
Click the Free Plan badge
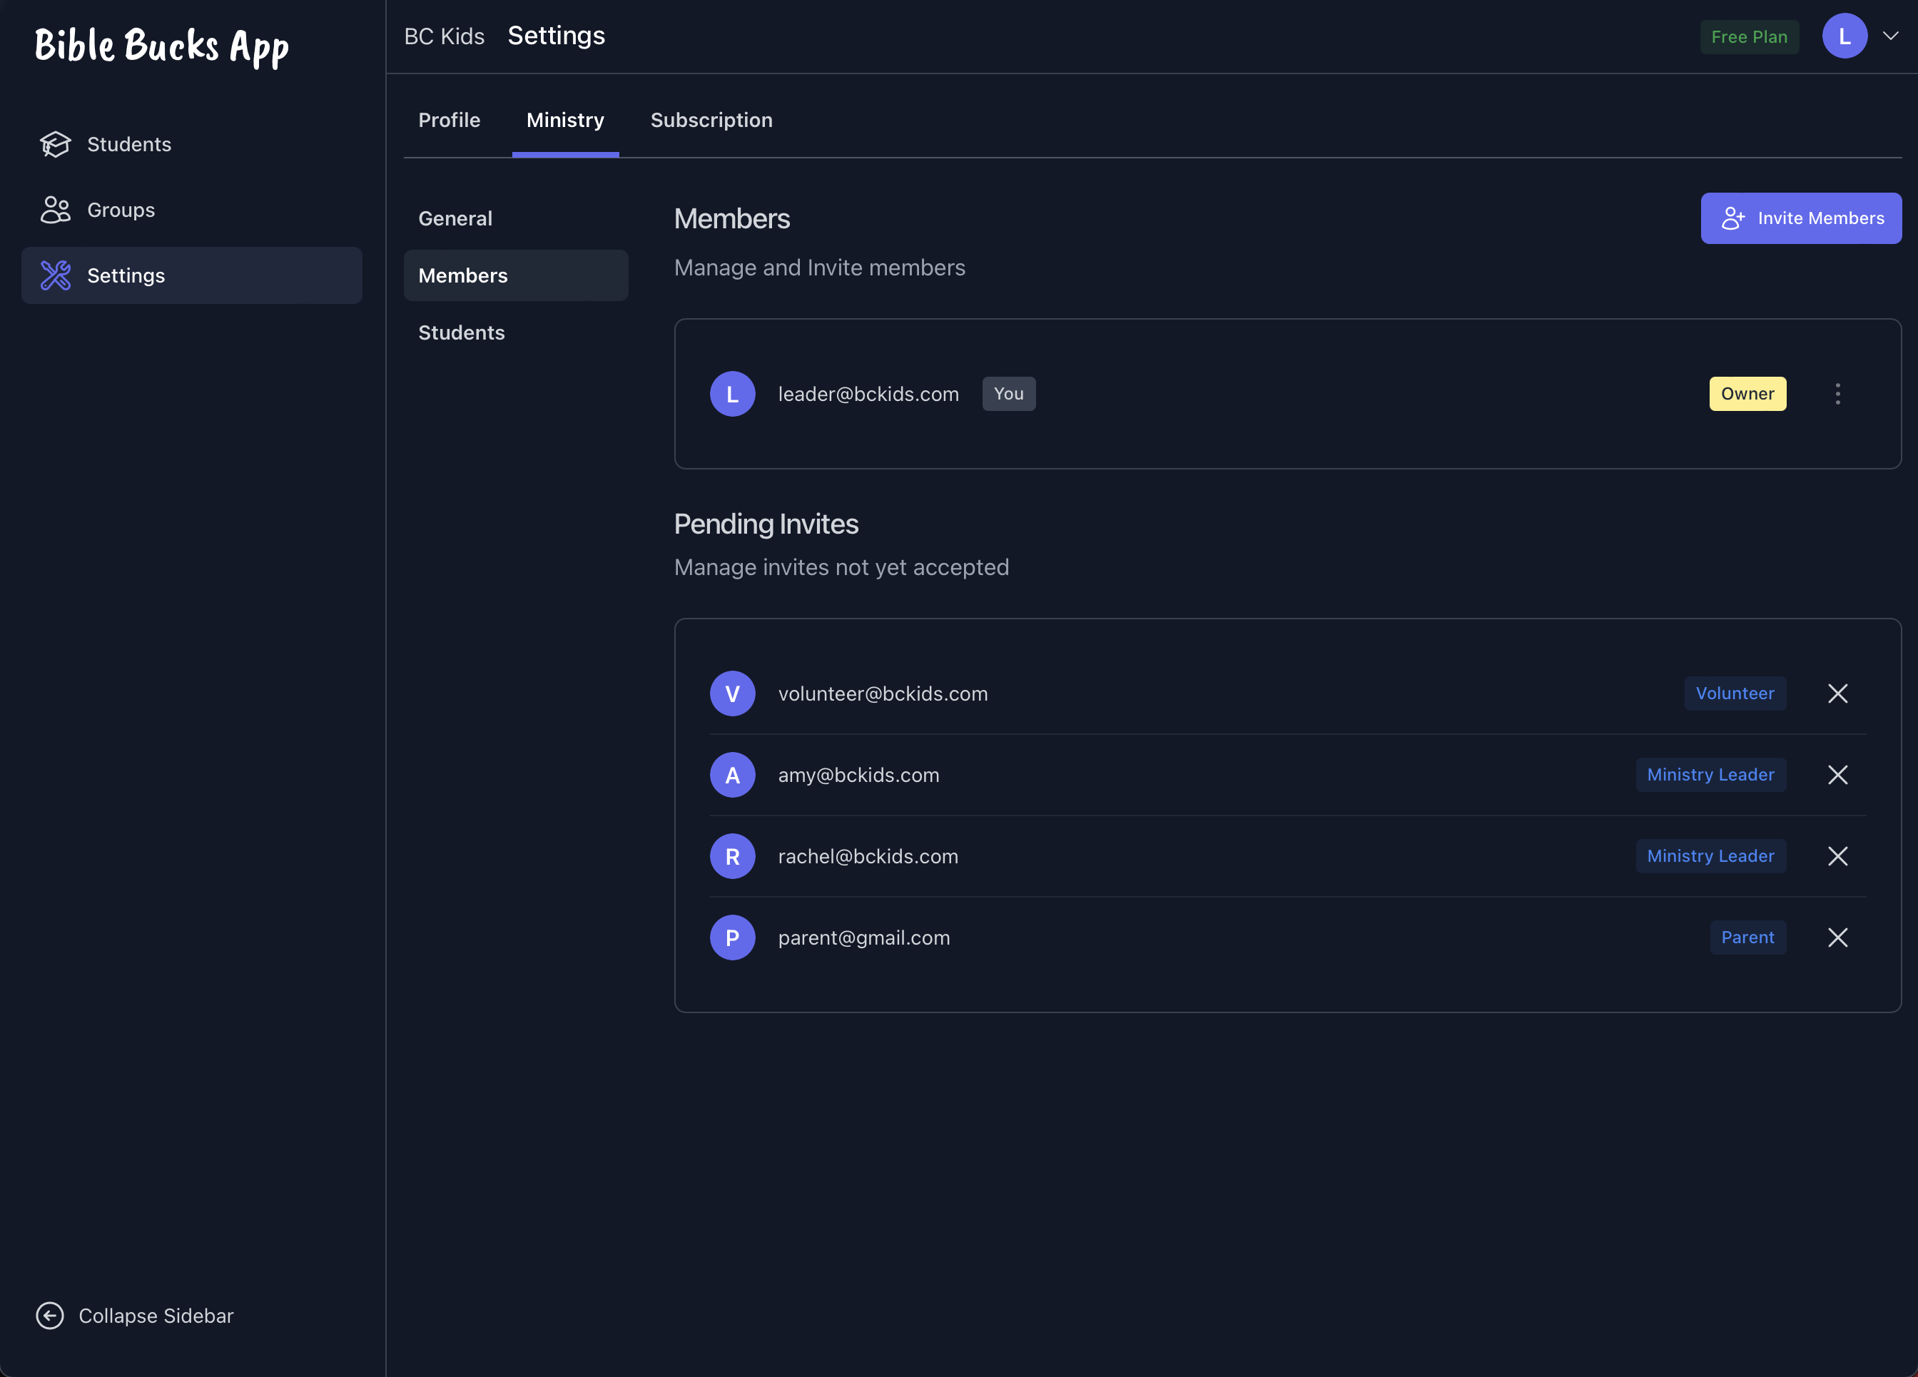coord(1748,37)
